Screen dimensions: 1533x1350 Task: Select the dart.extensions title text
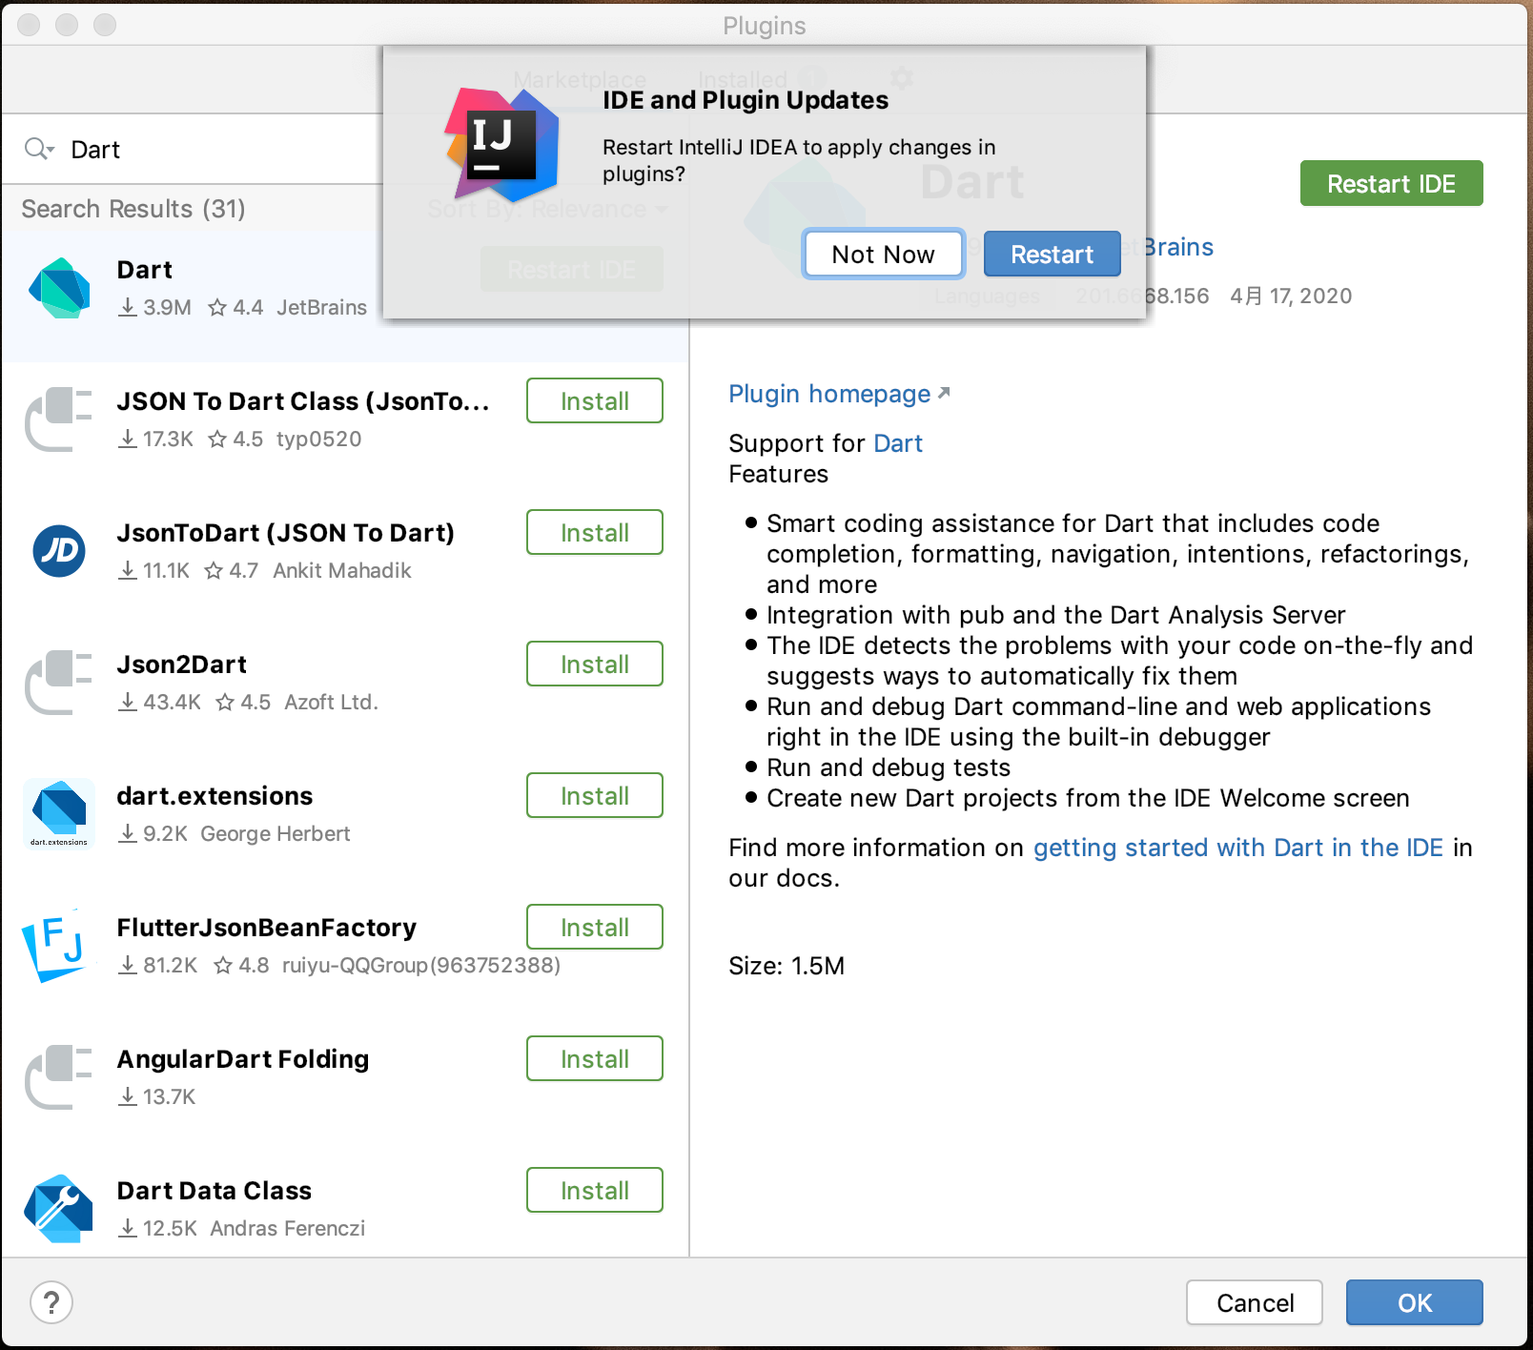(x=215, y=796)
